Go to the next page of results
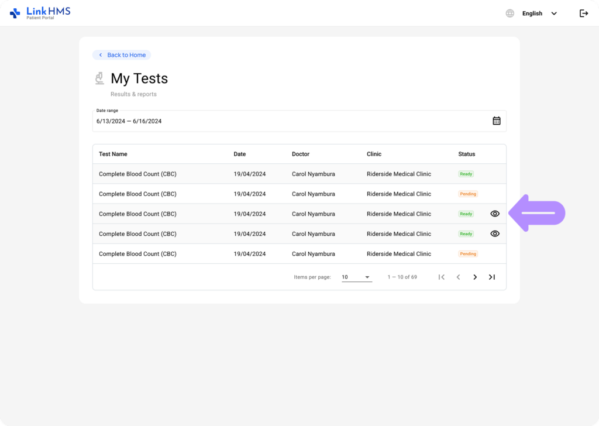 pos(475,277)
